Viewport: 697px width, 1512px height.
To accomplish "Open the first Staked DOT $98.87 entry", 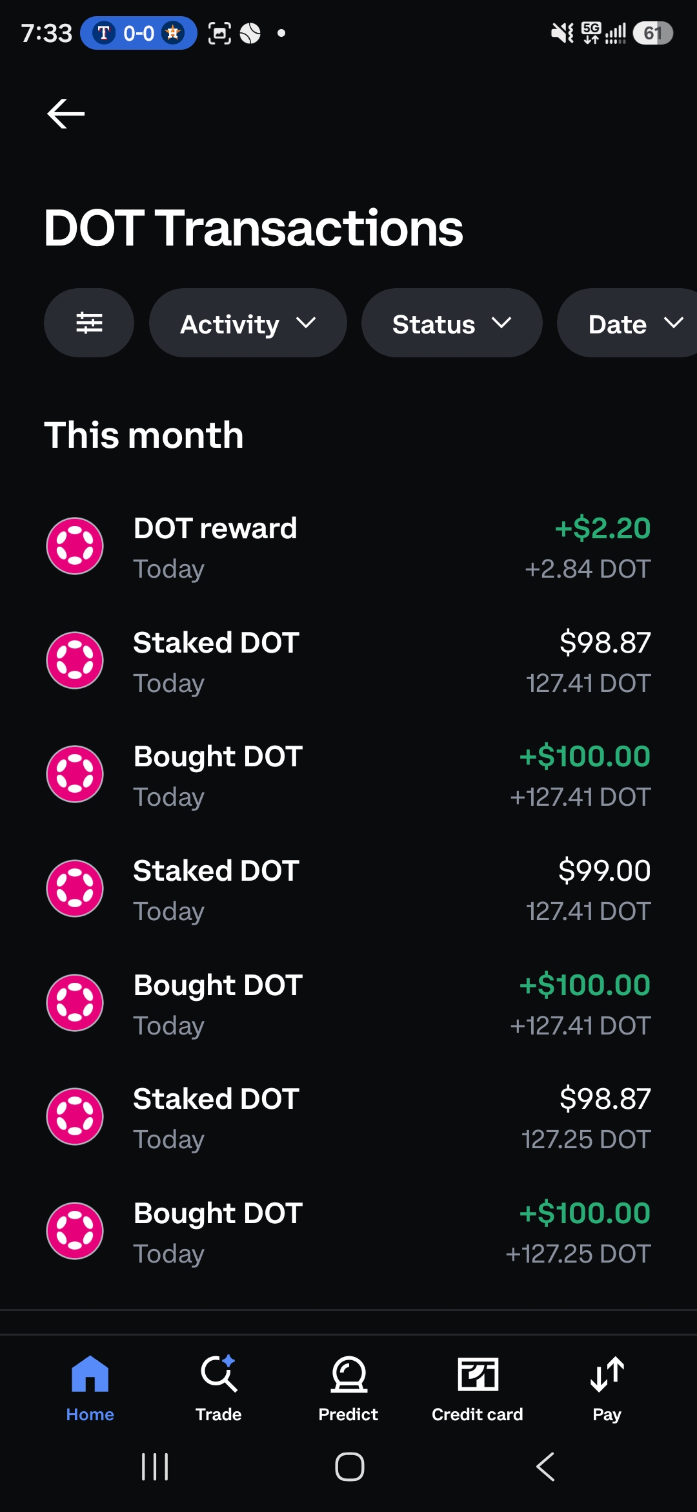I will (348, 662).
